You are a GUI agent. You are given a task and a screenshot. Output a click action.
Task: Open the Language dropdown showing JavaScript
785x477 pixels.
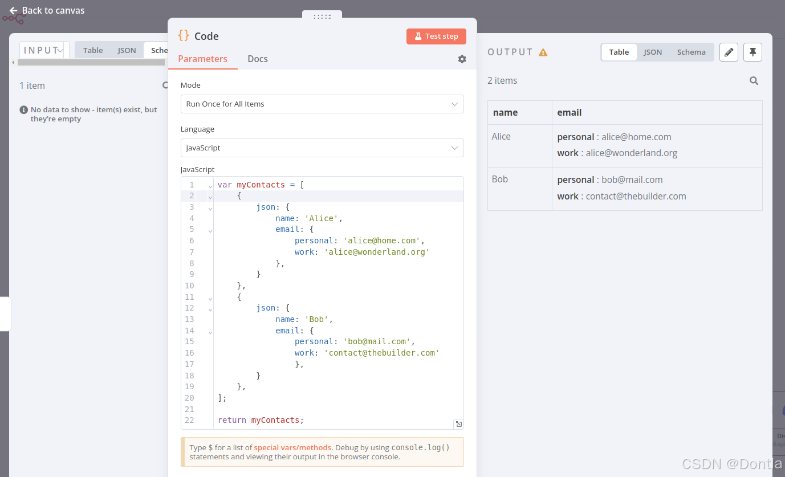[x=322, y=148]
